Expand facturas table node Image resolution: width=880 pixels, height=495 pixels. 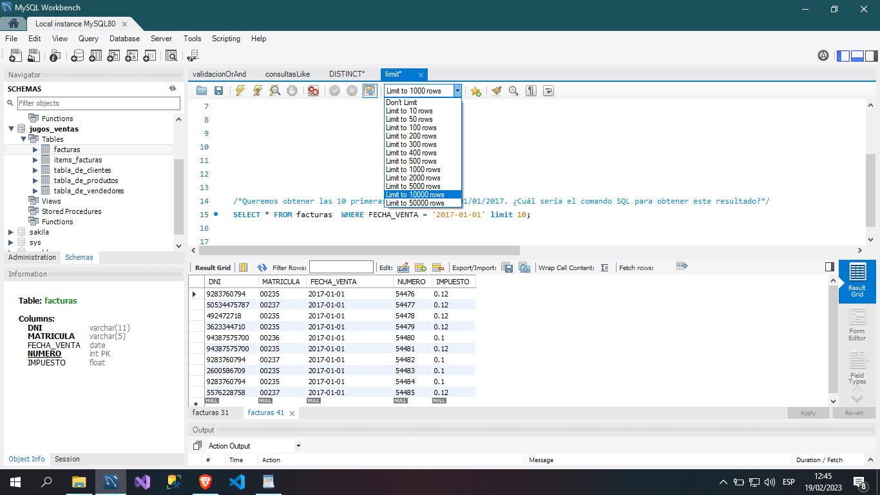click(x=35, y=150)
